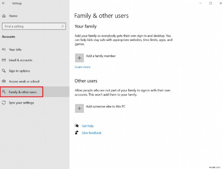The height and width of the screenshot is (169, 222).
Task: Select the Your info sidebar icon
Action: (4, 50)
